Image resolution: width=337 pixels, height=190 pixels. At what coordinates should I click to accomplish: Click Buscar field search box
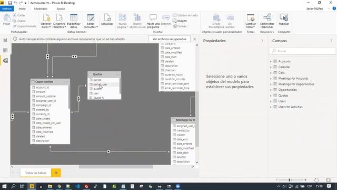click(302, 51)
